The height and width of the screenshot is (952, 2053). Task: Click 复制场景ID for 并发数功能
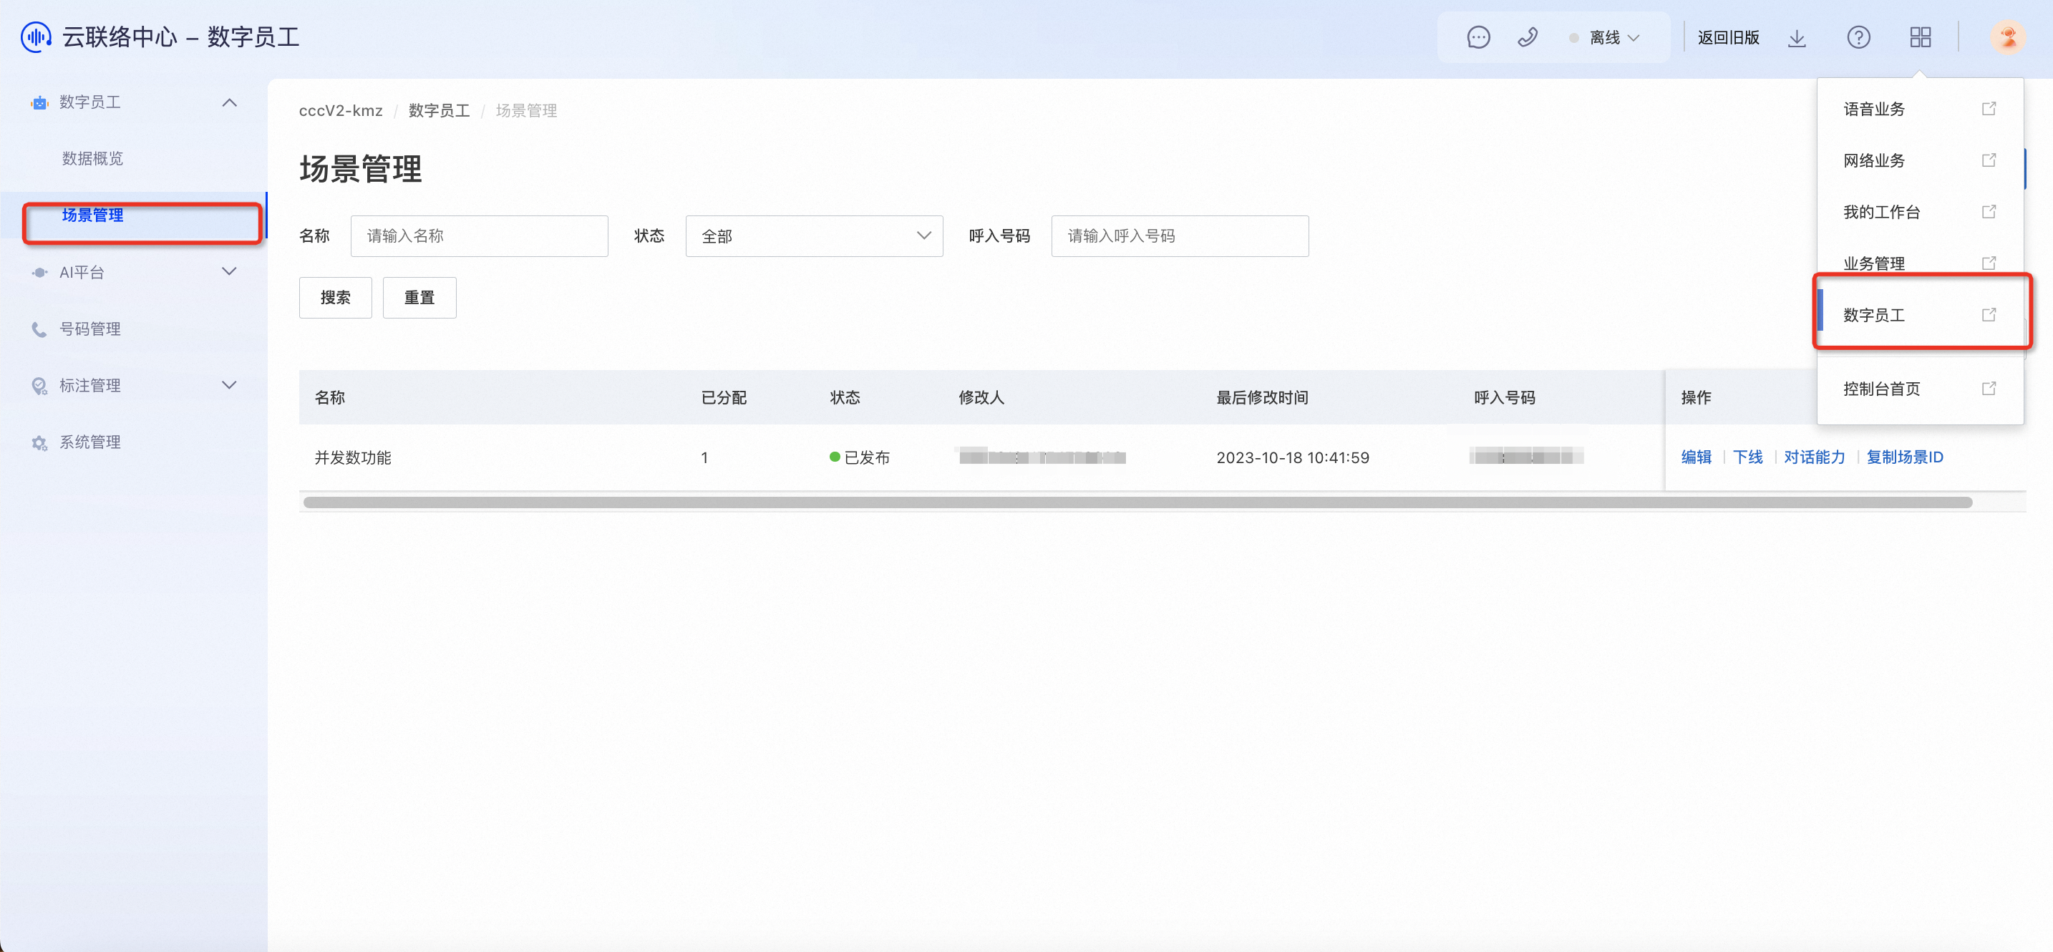point(1905,457)
